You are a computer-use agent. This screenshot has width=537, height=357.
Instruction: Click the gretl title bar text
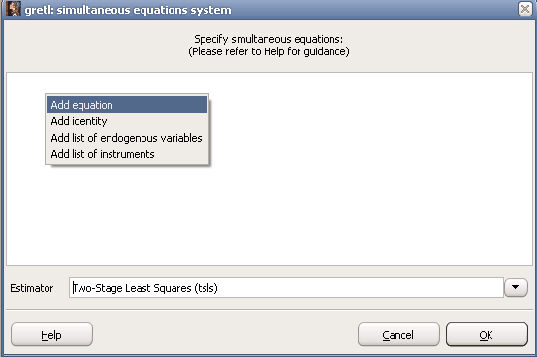[x=128, y=10]
